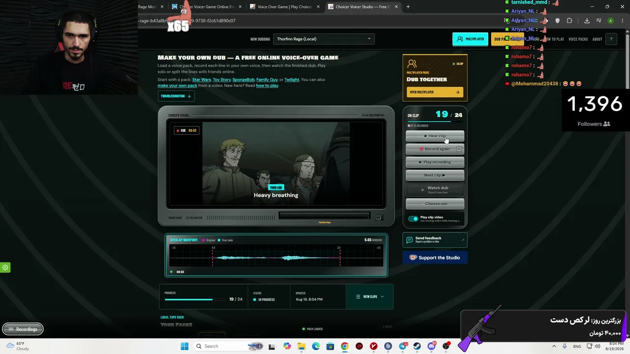Viewport: 630px width, 354px height.
Task: Open the Toy Story pack link
Action: click(x=221, y=80)
